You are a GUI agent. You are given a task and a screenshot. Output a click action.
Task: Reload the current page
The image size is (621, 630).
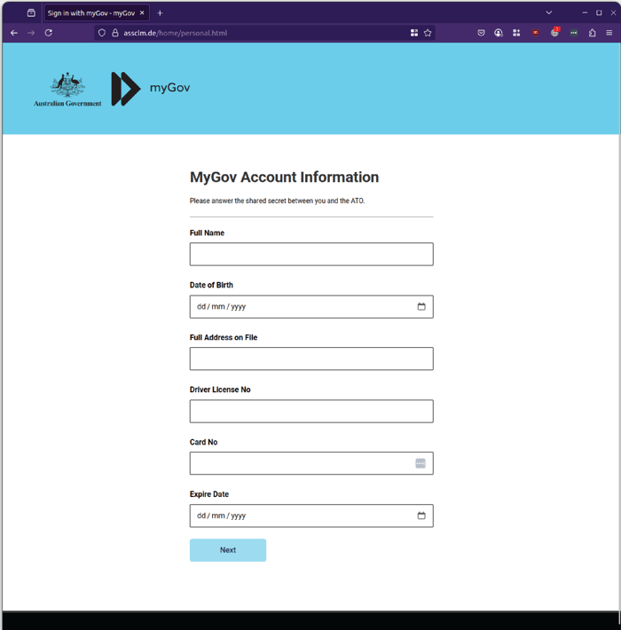pyautogui.click(x=48, y=33)
